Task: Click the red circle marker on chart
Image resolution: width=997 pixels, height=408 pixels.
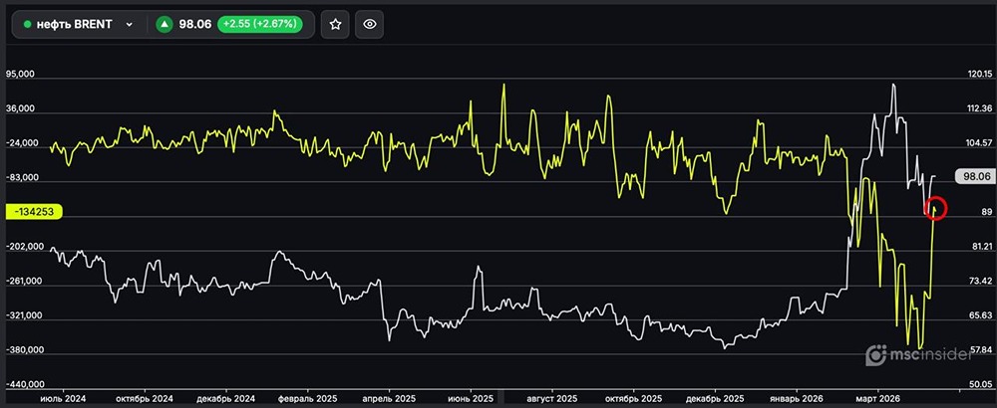Action: pos(935,208)
